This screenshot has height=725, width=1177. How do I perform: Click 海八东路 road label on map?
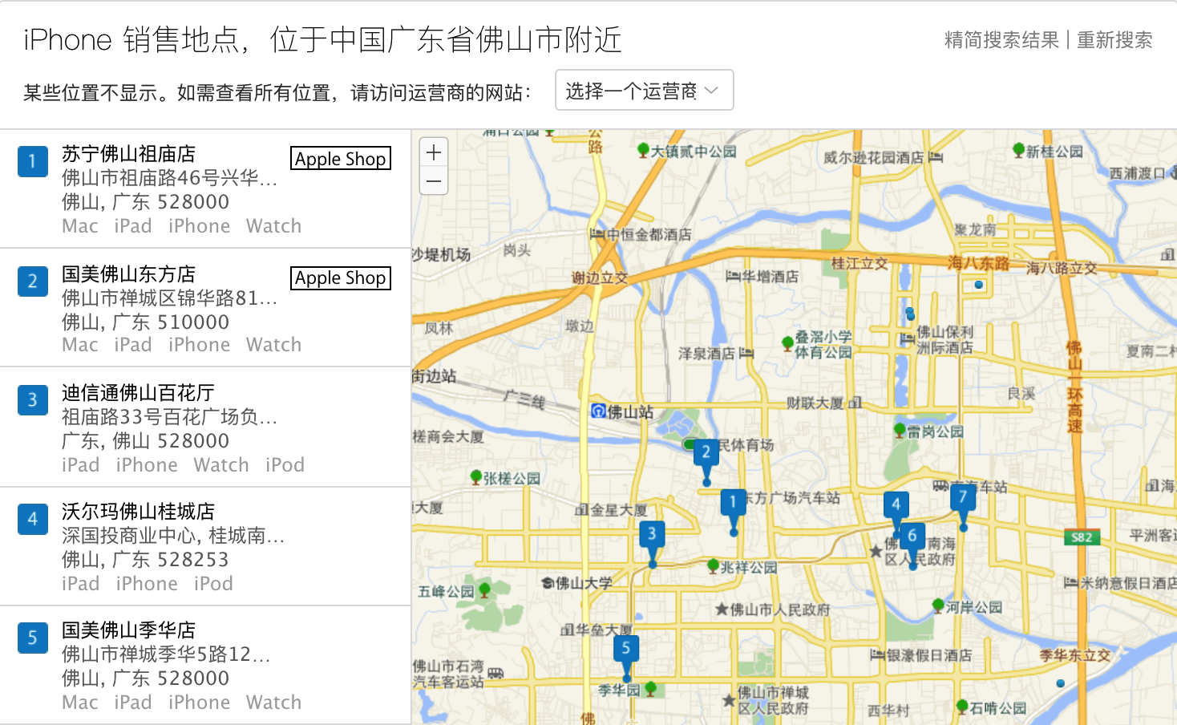(x=978, y=263)
